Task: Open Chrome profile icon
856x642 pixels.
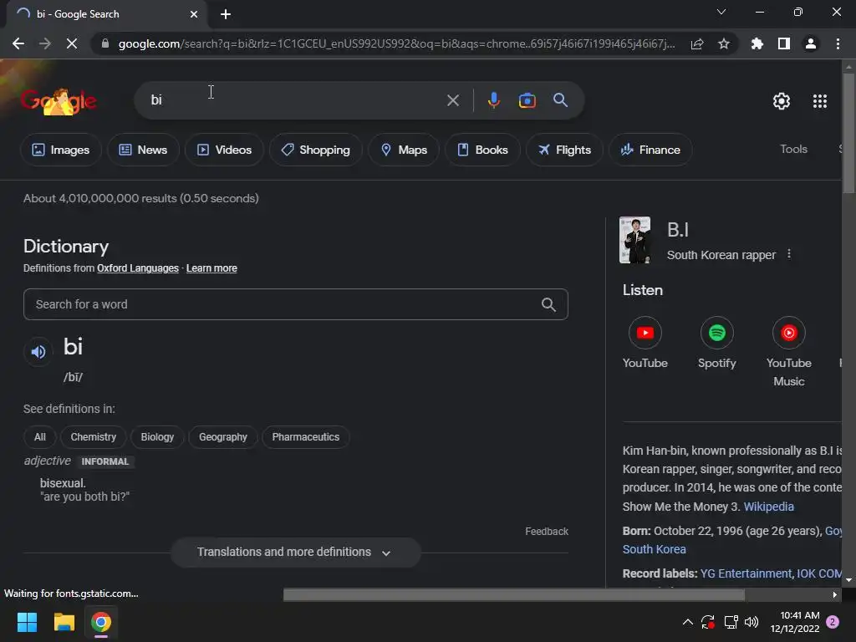Action: click(811, 43)
